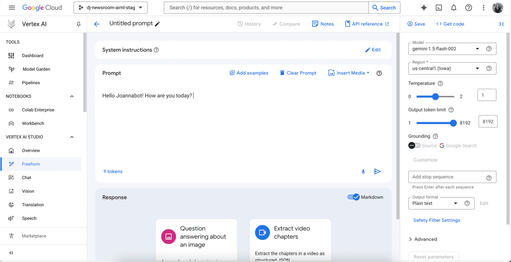This screenshot has width=511, height=262.
Task: Open the Notes panel
Action: 323,24
